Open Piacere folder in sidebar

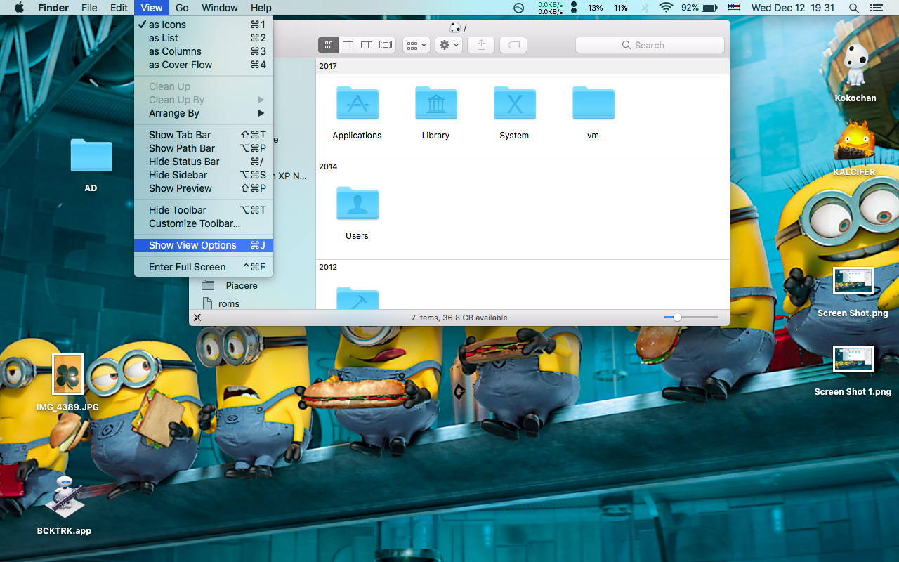pos(242,285)
